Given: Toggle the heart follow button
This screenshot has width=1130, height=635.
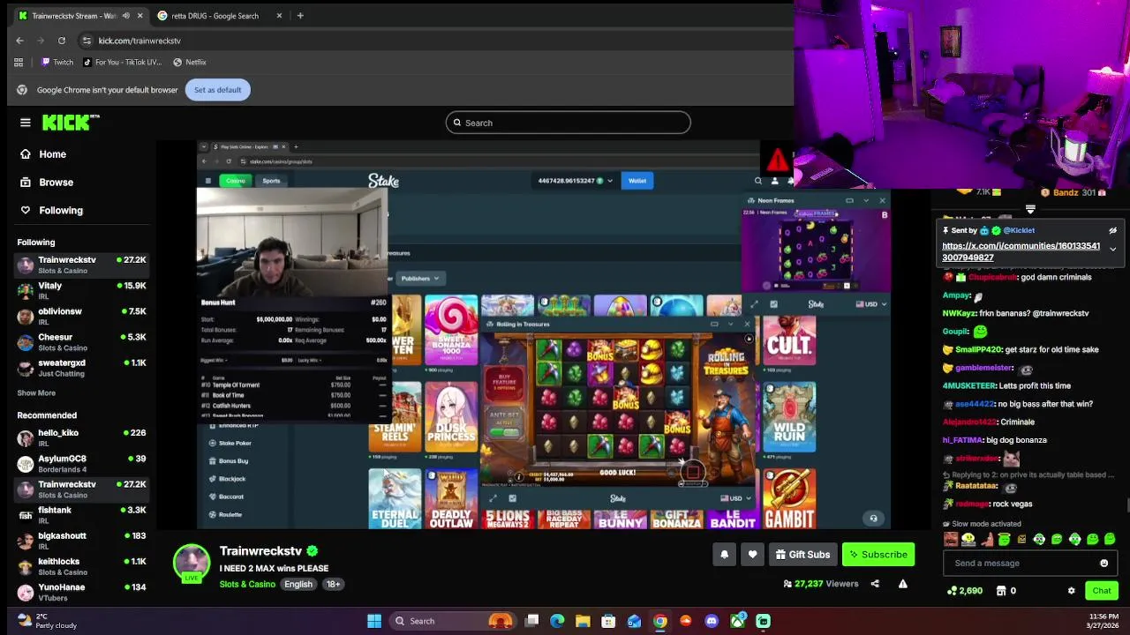Looking at the screenshot, I should click(x=752, y=555).
